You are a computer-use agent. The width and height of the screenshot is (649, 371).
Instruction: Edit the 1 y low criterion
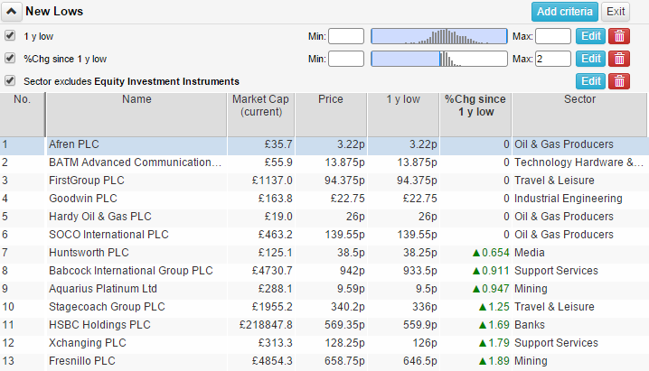(590, 36)
